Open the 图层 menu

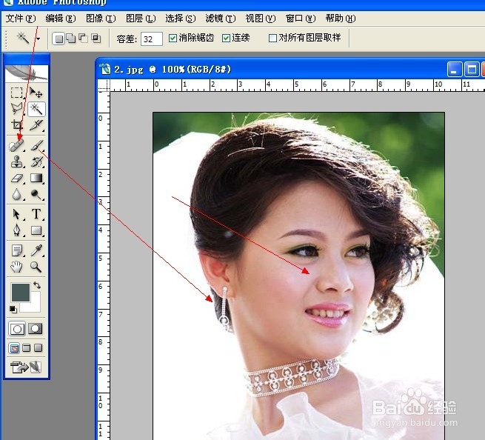[x=141, y=19]
